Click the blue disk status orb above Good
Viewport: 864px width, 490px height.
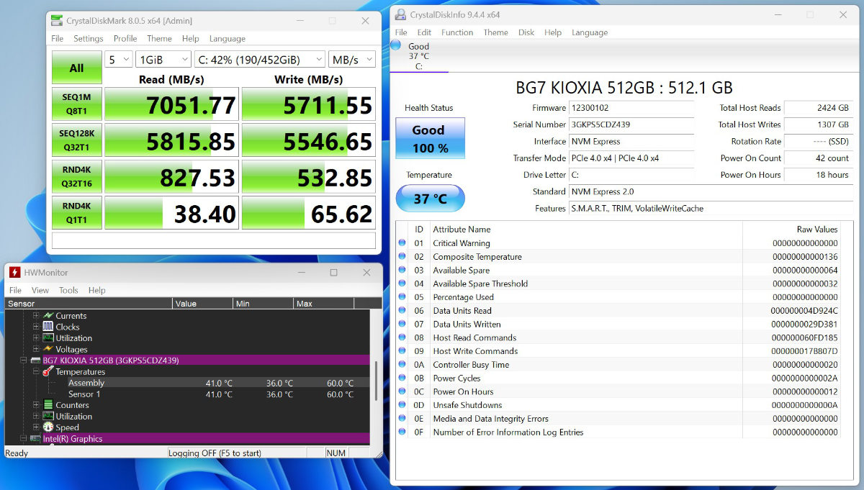tap(395, 45)
